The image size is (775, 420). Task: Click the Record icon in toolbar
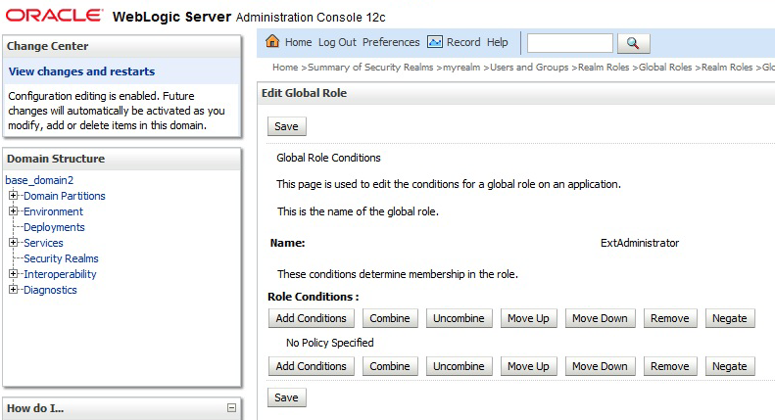(434, 42)
